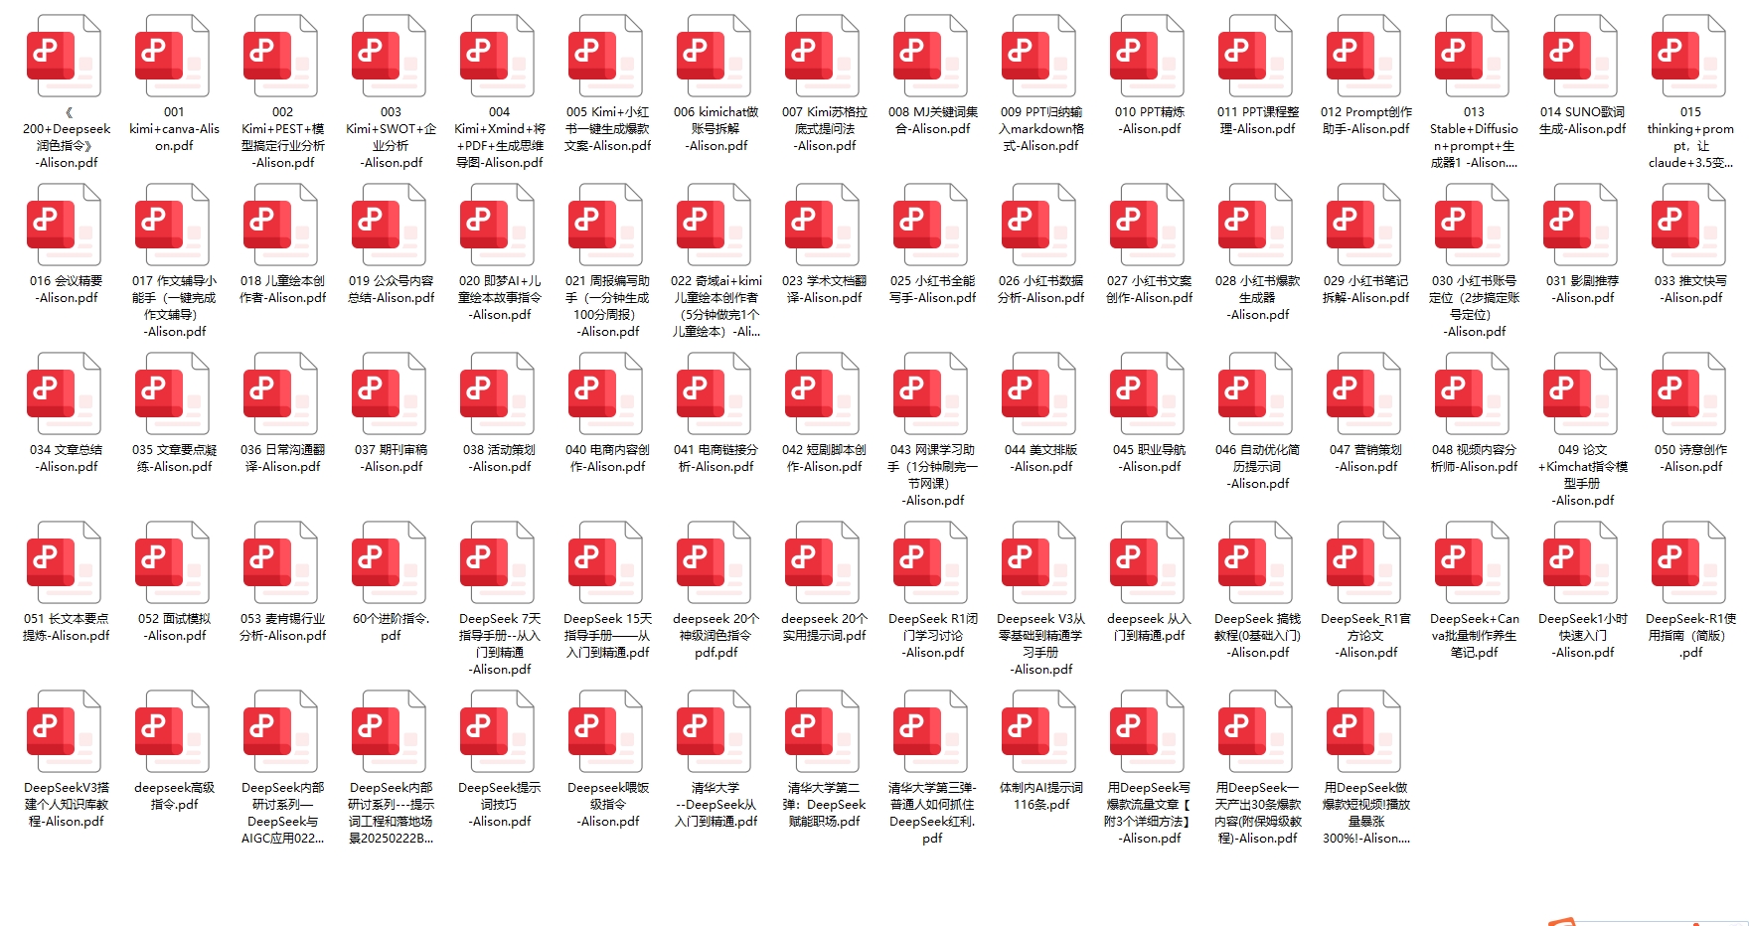Select the 004 Kimi+Xmind PDF icon
Screen dimensions: 1749x926
coord(497,56)
